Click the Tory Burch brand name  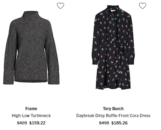113,109
